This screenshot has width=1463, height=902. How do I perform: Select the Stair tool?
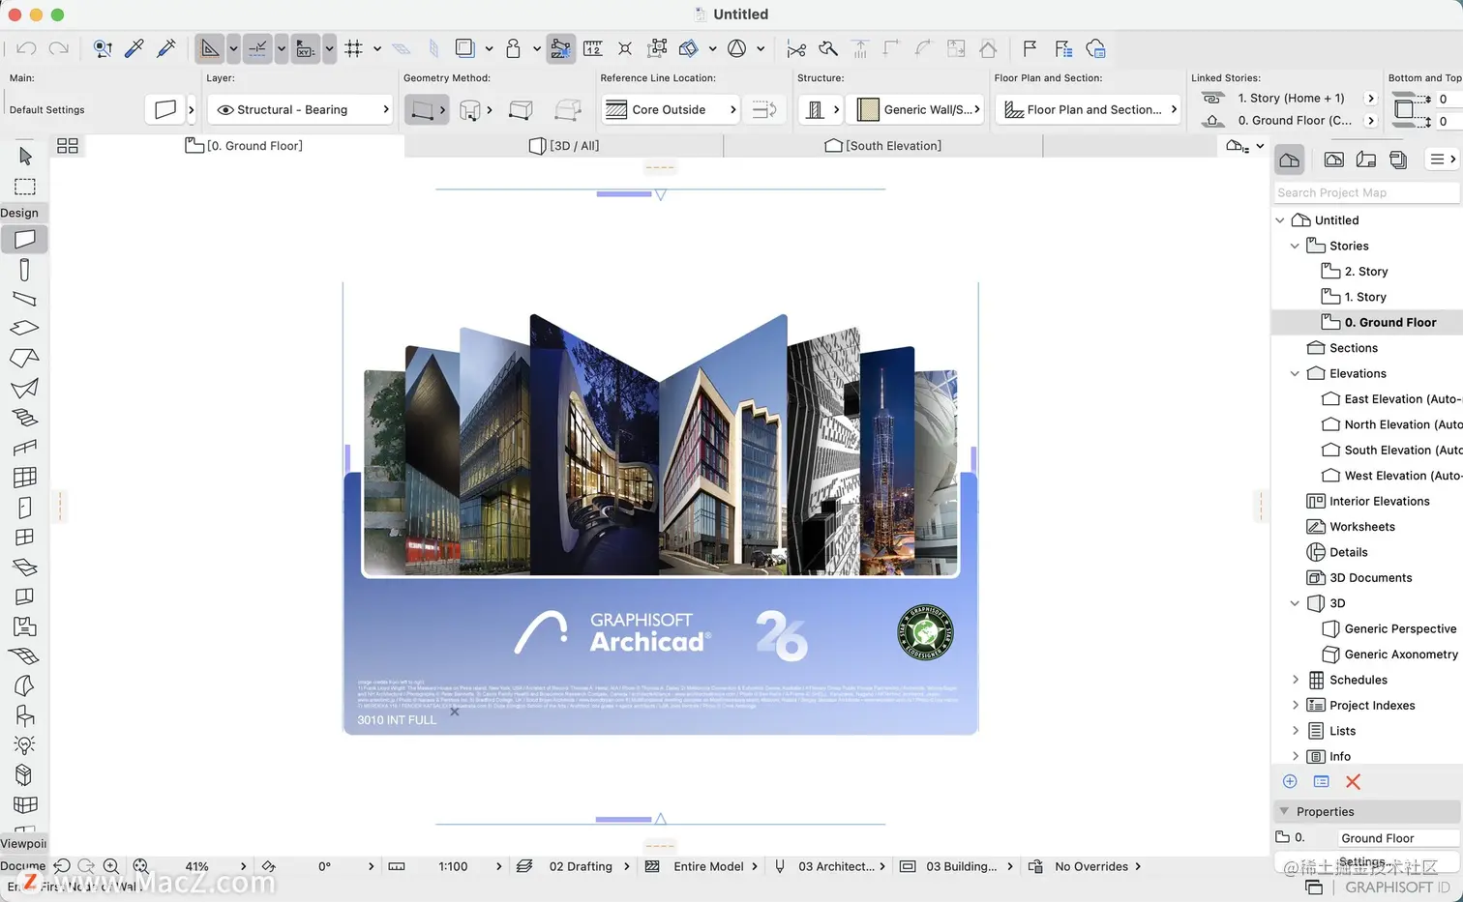coord(25,418)
